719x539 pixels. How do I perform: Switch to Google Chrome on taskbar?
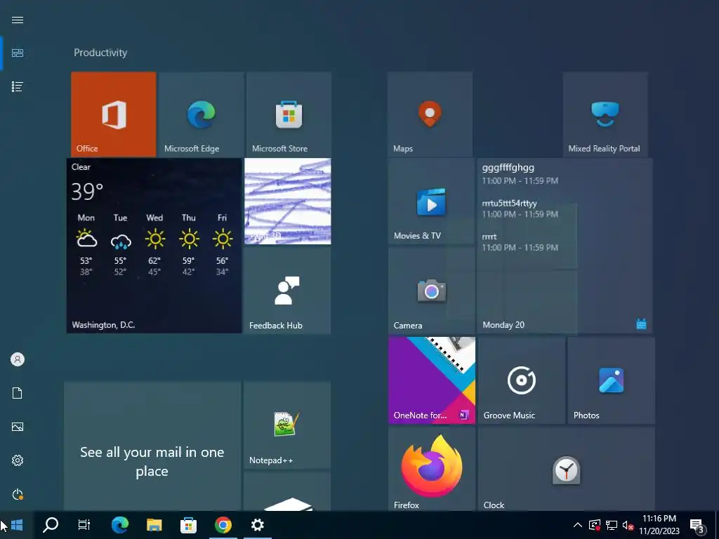click(223, 525)
